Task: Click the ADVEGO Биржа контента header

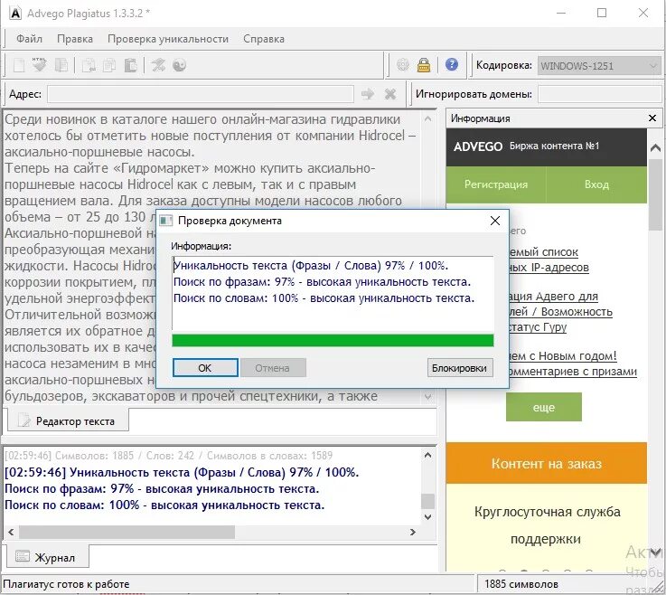Action: coord(546,146)
